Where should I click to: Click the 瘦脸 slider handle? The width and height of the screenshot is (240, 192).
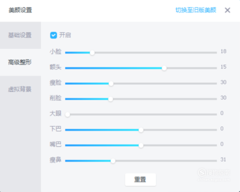(x=111, y=84)
